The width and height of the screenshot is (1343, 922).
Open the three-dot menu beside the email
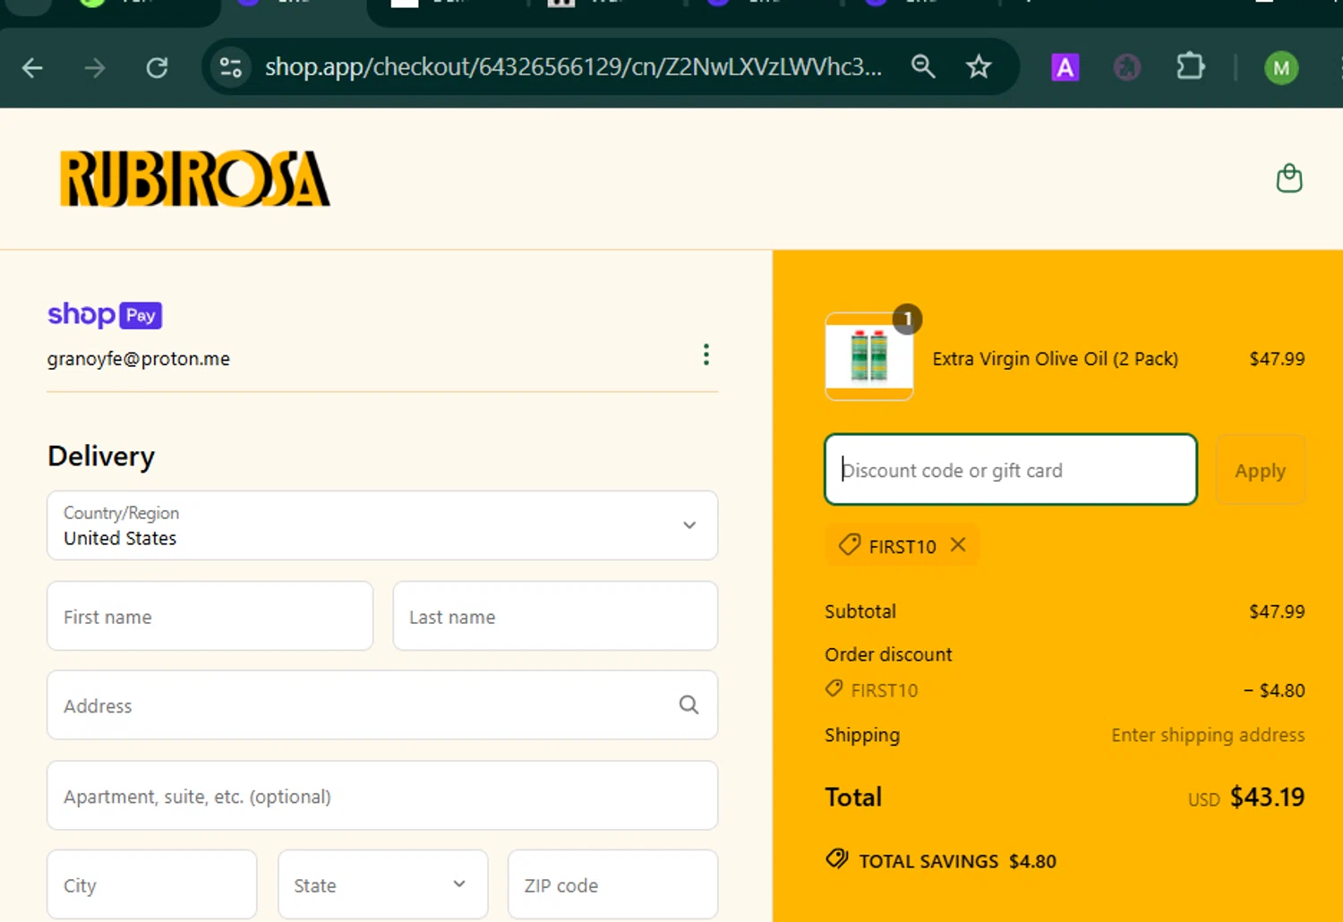[706, 355]
